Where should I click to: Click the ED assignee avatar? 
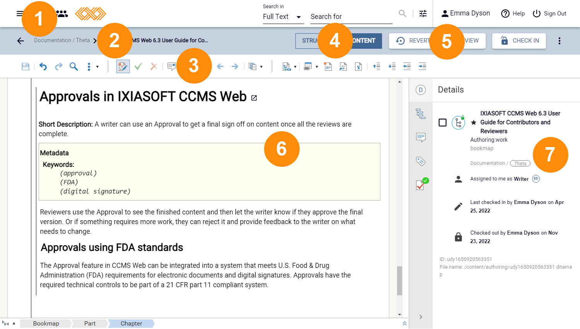[x=536, y=179]
